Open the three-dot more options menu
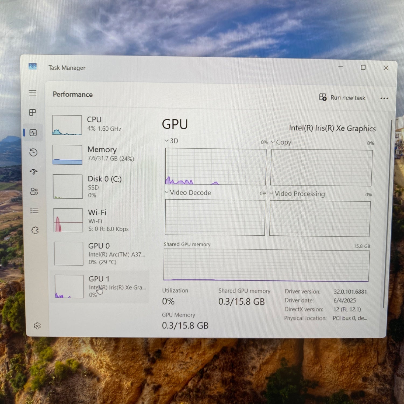The height and width of the screenshot is (404, 404). pyautogui.click(x=384, y=98)
